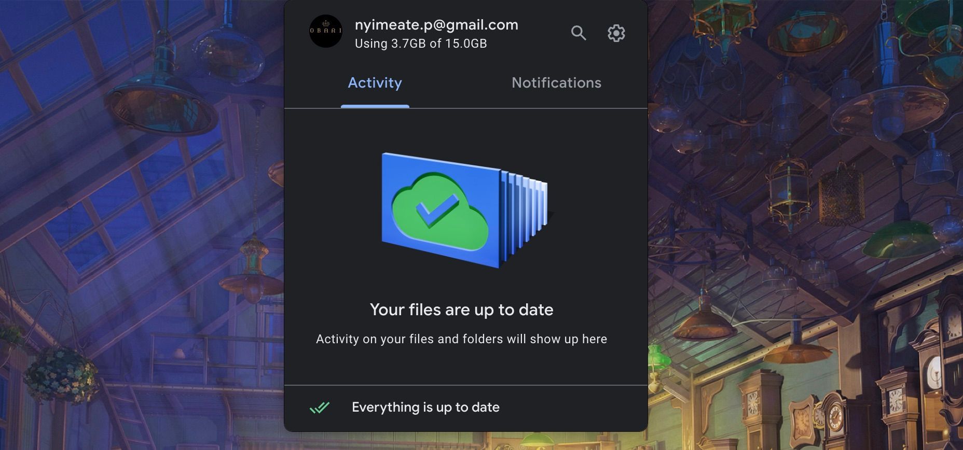The image size is (963, 450).
Task: Click 'Everything is up to date' status text
Action: click(x=425, y=407)
